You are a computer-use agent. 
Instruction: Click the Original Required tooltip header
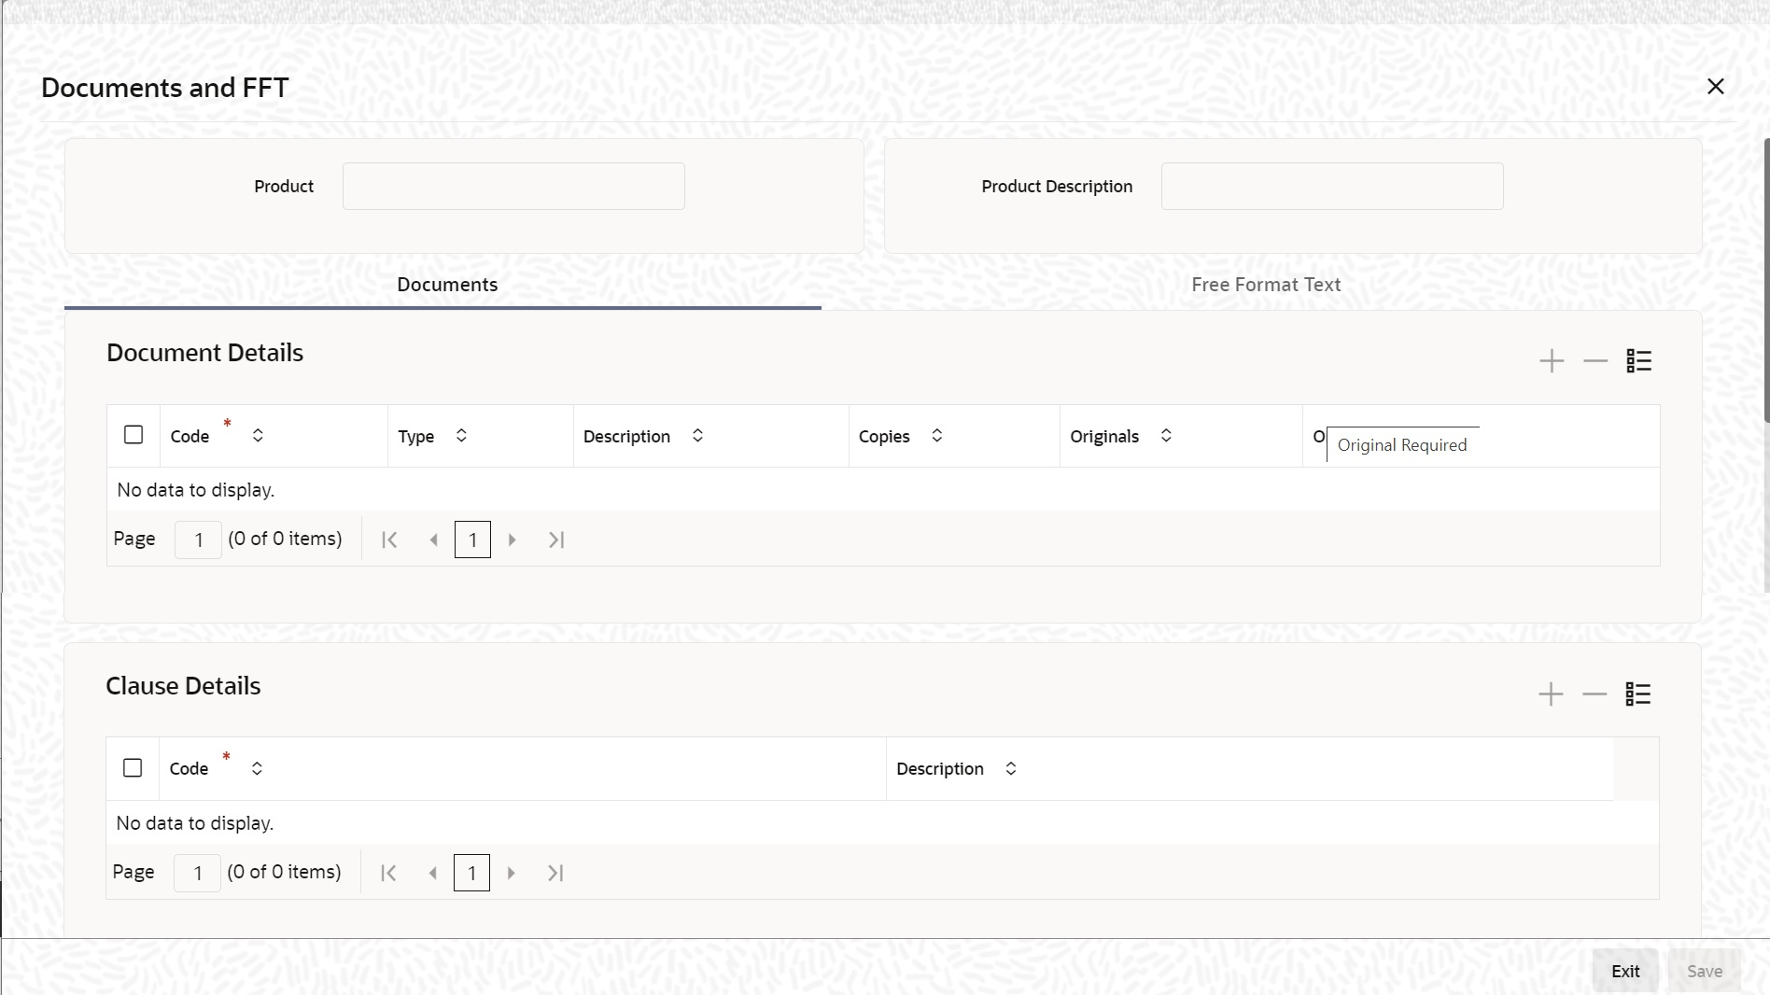[1402, 445]
